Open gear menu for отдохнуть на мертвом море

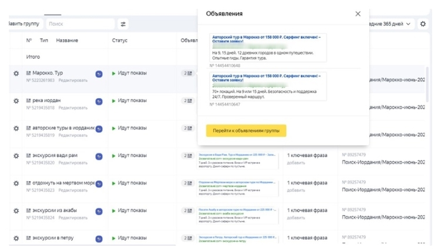[x=16, y=183]
